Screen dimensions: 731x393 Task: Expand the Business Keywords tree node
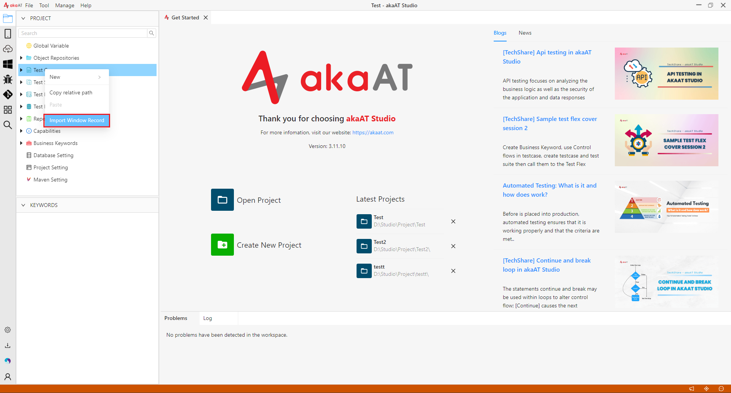click(21, 143)
